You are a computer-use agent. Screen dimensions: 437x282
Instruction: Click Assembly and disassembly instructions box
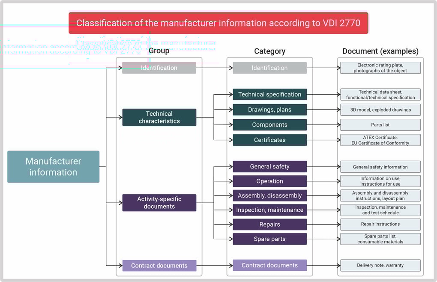tap(380, 195)
